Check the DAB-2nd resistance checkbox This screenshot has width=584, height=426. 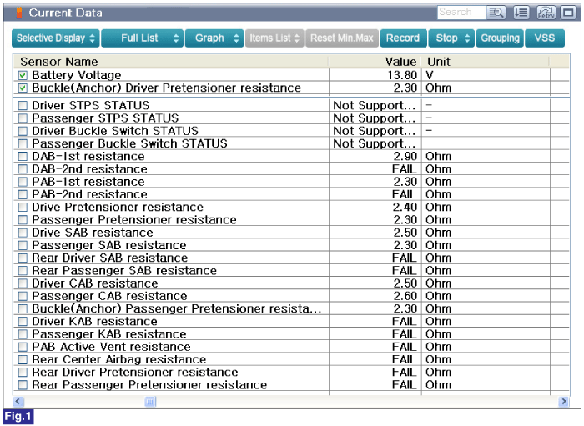point(23,169)
